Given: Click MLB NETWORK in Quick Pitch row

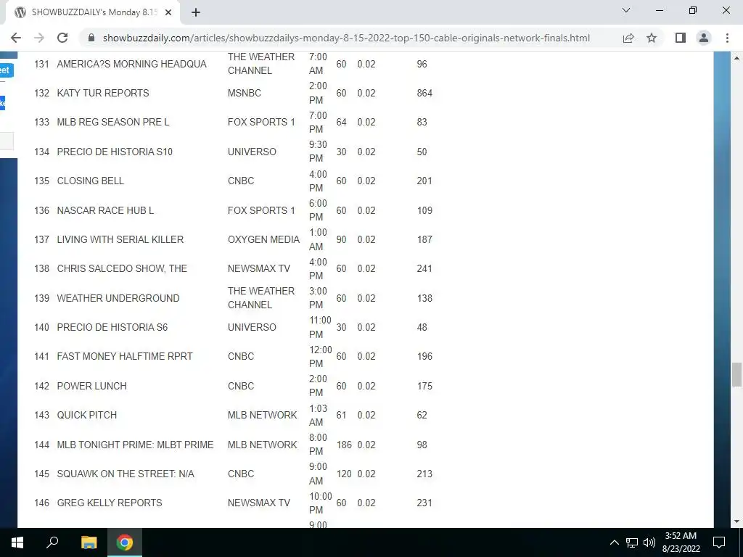Looking at the screenshot, I should coord(263,415).
